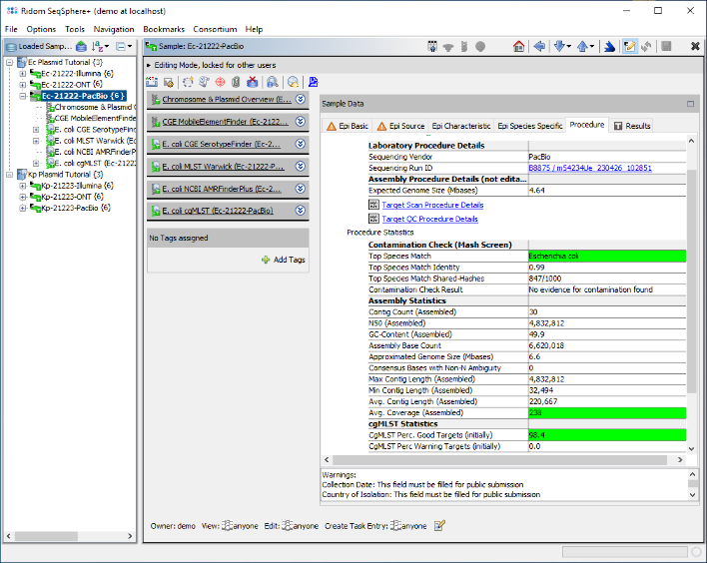The width and height of the screenshot is (707, 563).
Task: Open CGE MobileElementFinder result link
Action: 225,121
